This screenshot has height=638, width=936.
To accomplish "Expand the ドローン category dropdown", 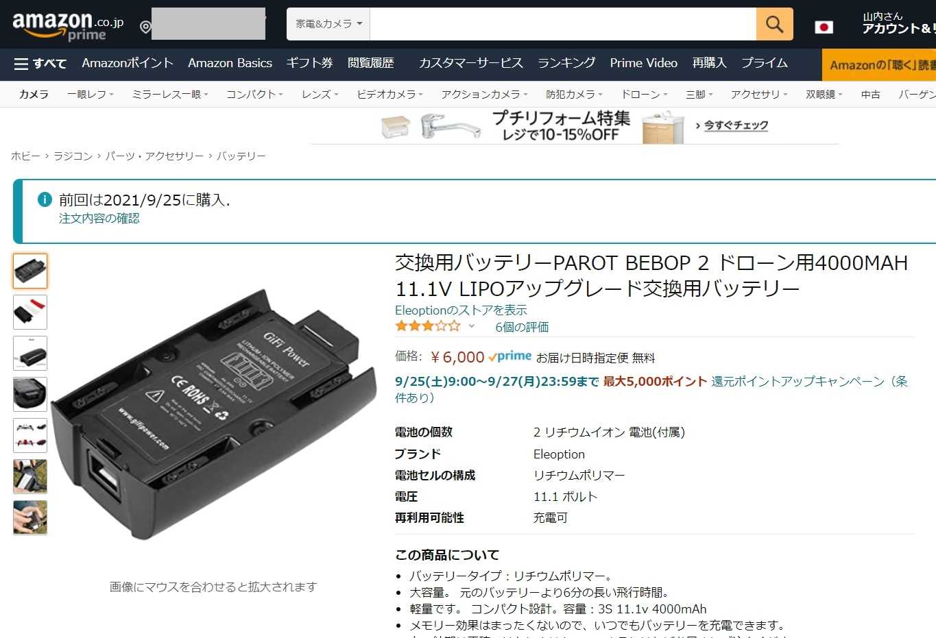I will click(644, 94).
